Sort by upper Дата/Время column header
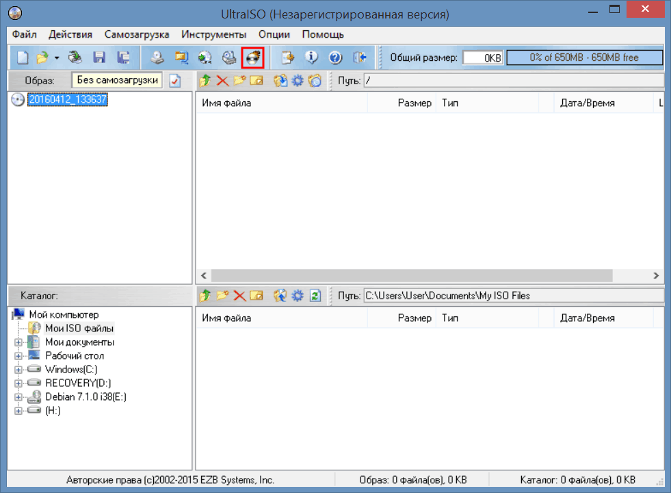 point(587,103)
